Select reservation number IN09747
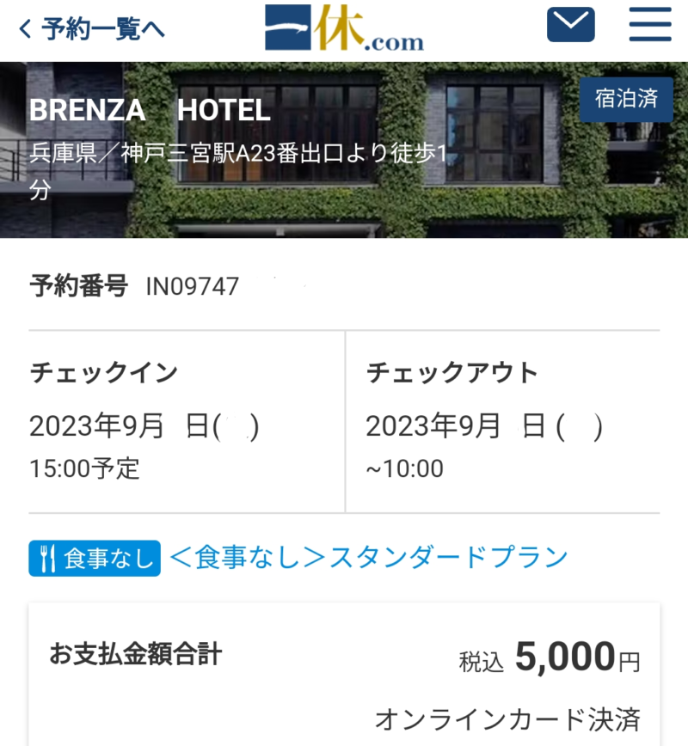688x746 pixels. pos(192,286)
